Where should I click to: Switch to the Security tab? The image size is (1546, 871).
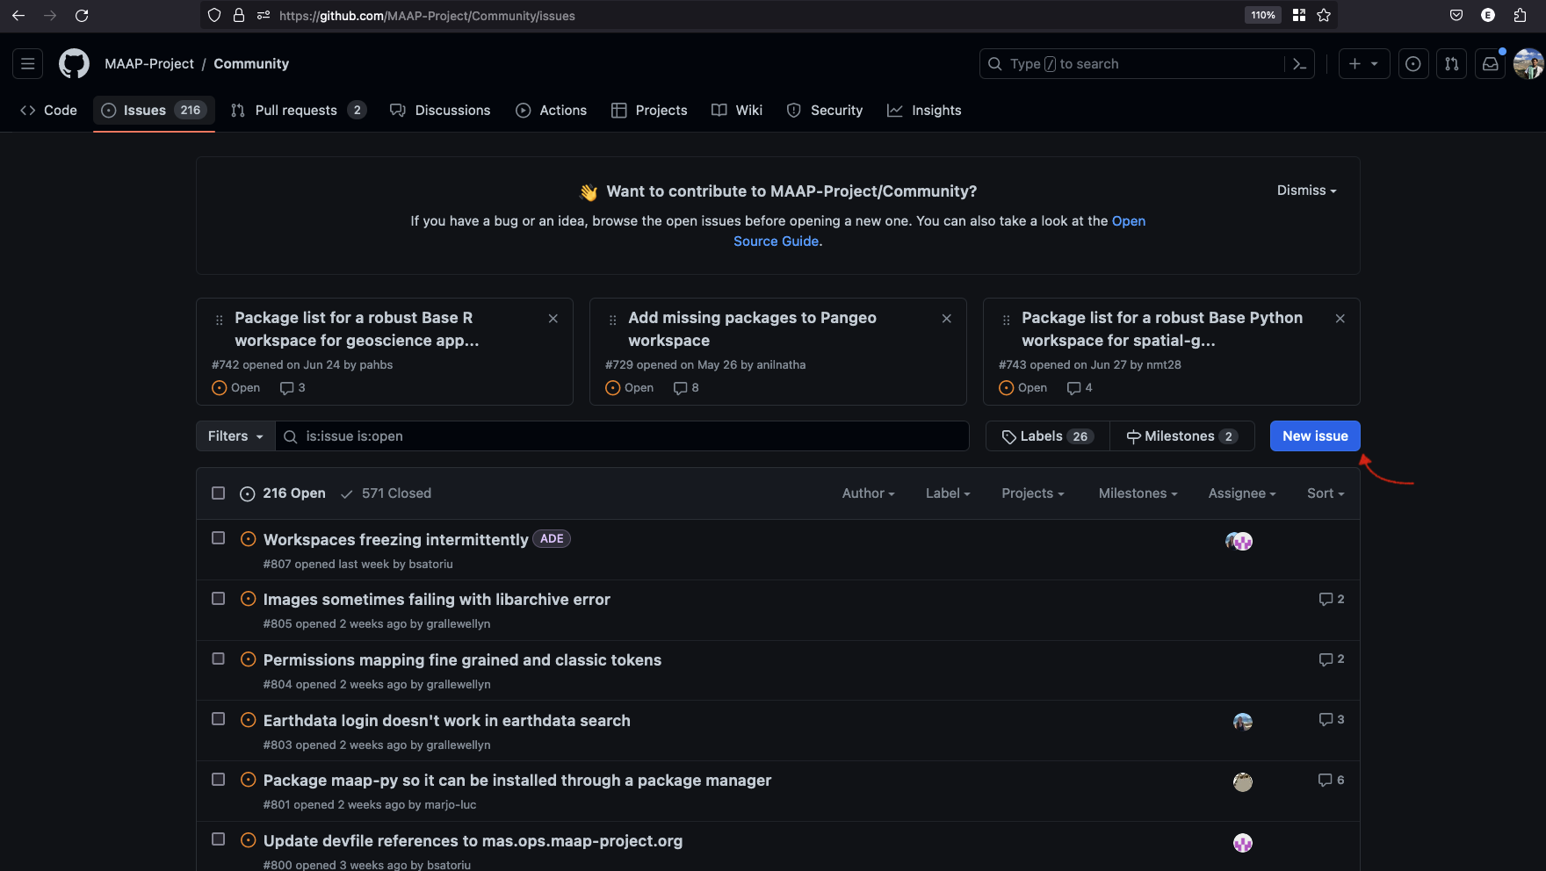coord(825,111)
